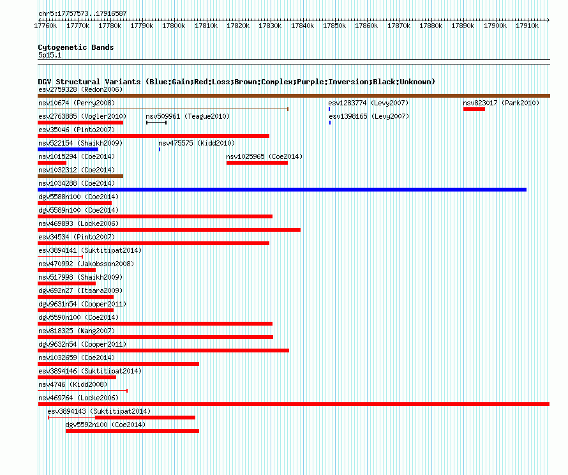568x475 pixels.
Task: Click the 17800k position on the ruler
Action: [x=174, y=26]
